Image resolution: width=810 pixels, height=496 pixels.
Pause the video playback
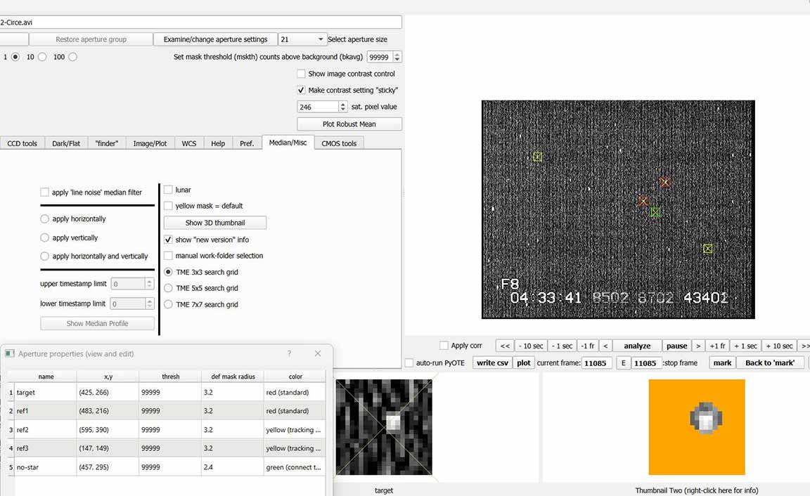point(676,346)
